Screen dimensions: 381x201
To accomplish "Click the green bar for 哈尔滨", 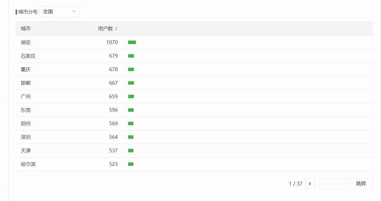I will pos(131,164).
